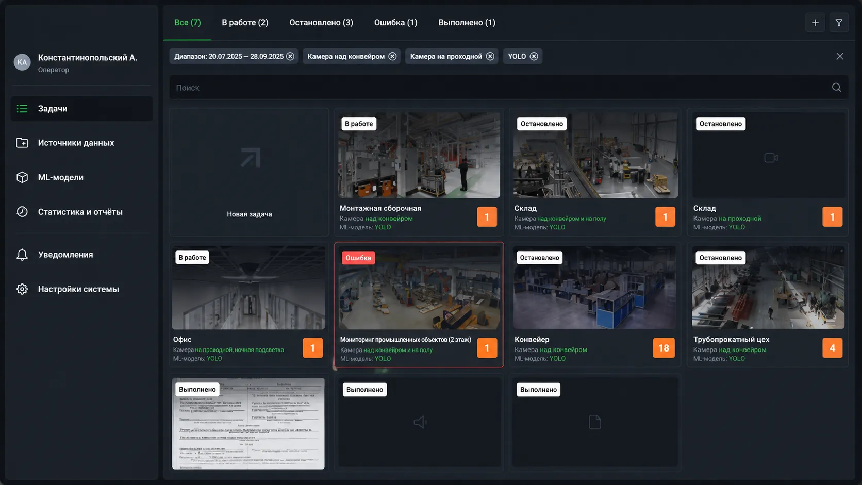The width and height of the screenshot is (862, 485).
Task: Open Монтажная сборочная camera thumbnail
Action: tap(419, 155)
